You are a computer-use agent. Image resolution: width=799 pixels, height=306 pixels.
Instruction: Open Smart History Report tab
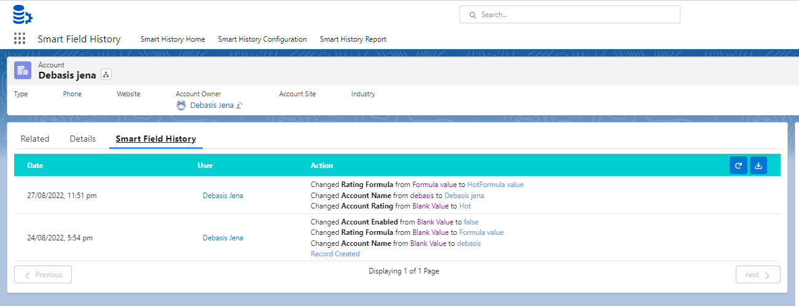[x=353, y=39]
